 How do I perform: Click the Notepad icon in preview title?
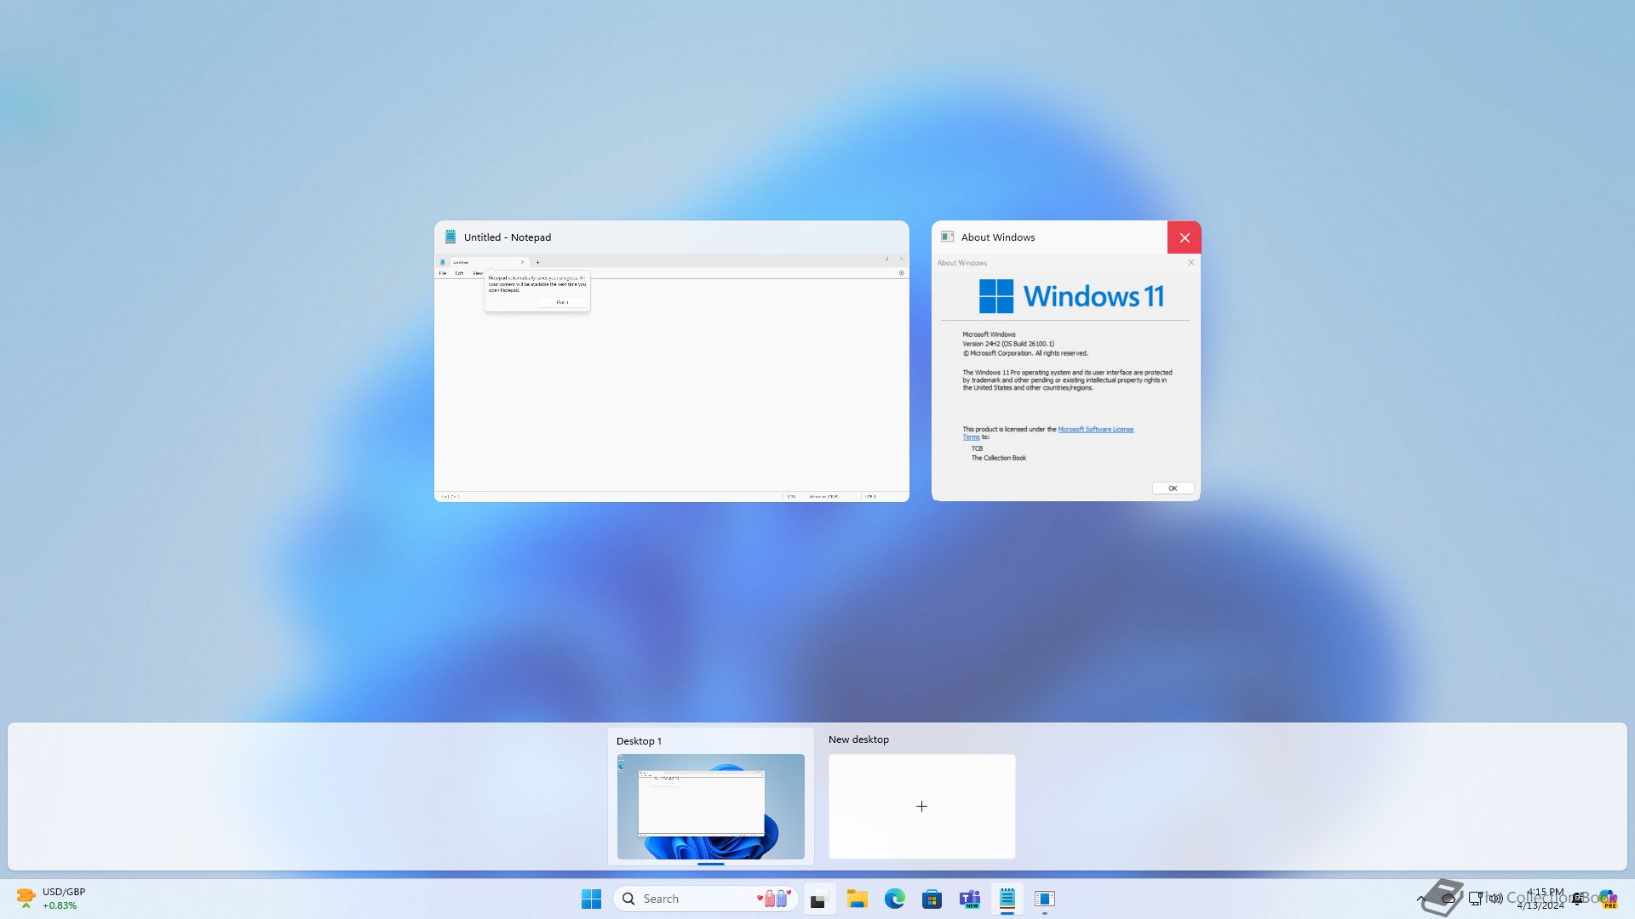pyautogui.click(x=450, y=237)
